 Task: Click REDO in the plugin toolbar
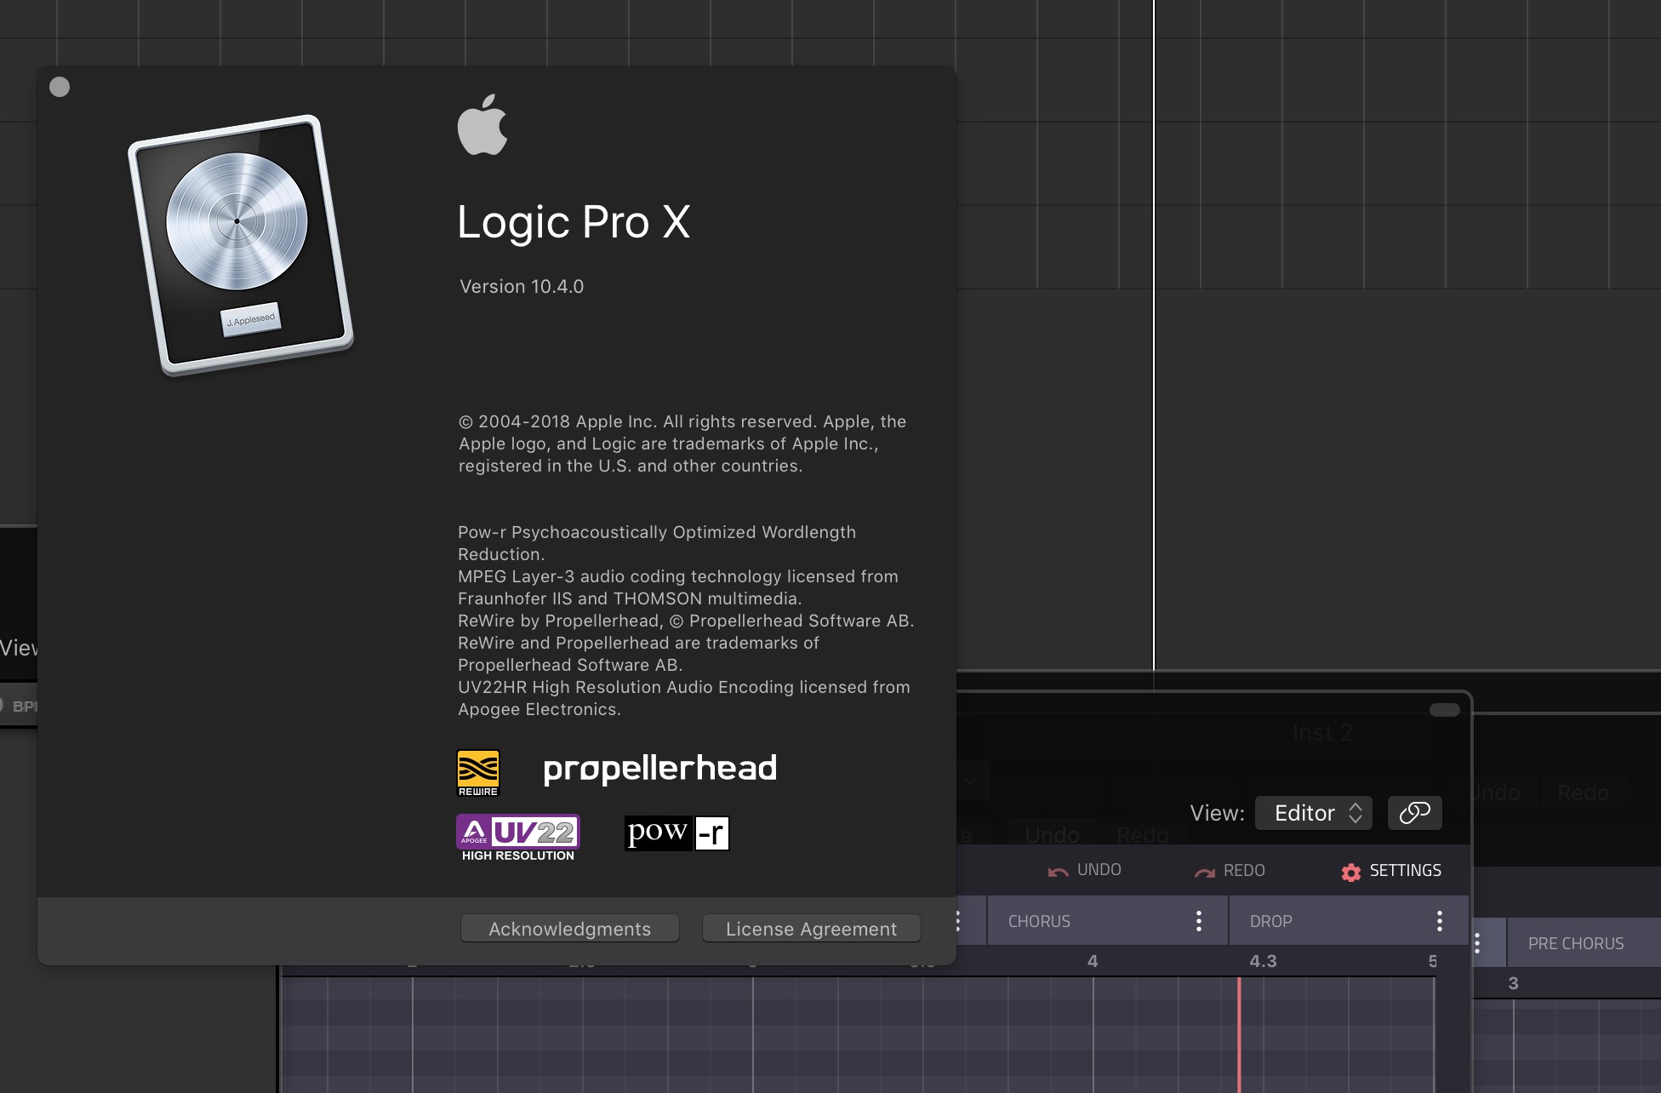1230,870
